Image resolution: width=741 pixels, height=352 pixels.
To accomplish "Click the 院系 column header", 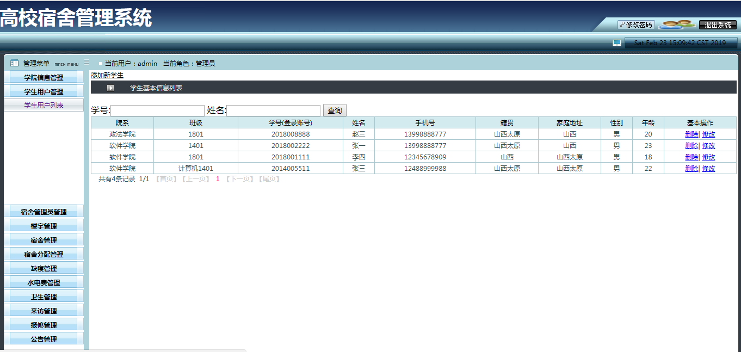I will (x=122, y=122).
